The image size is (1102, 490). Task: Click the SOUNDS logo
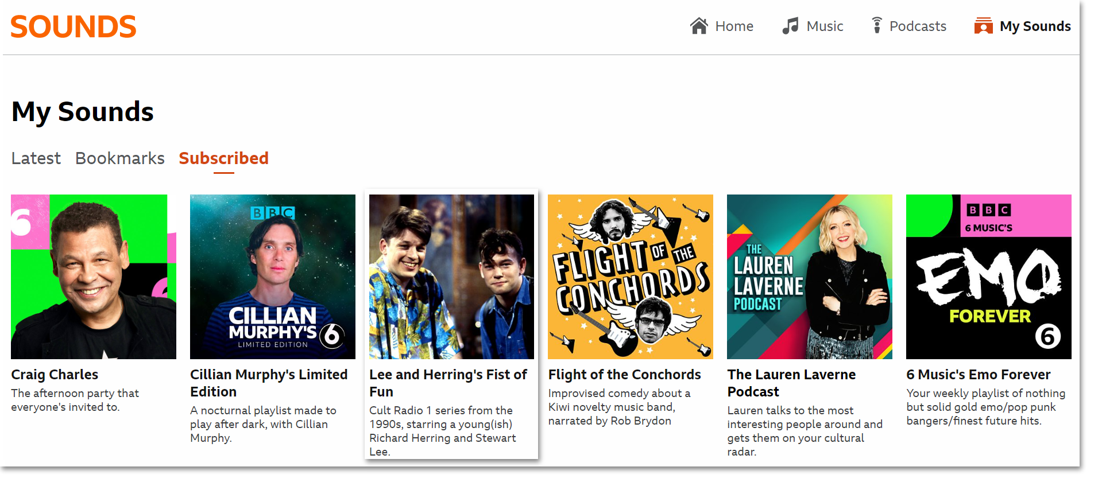(x=74, y=27)
